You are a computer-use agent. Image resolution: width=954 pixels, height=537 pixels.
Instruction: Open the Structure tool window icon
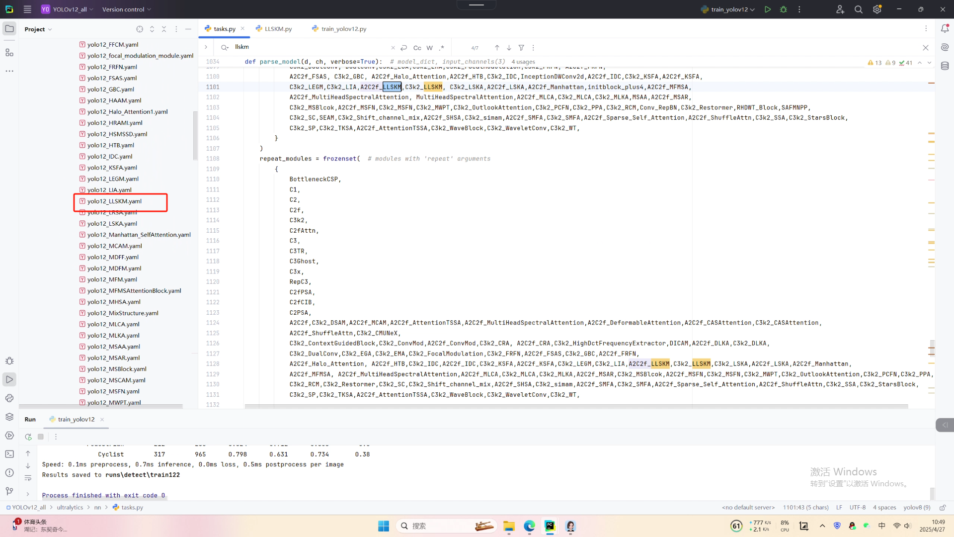point(9,53)
